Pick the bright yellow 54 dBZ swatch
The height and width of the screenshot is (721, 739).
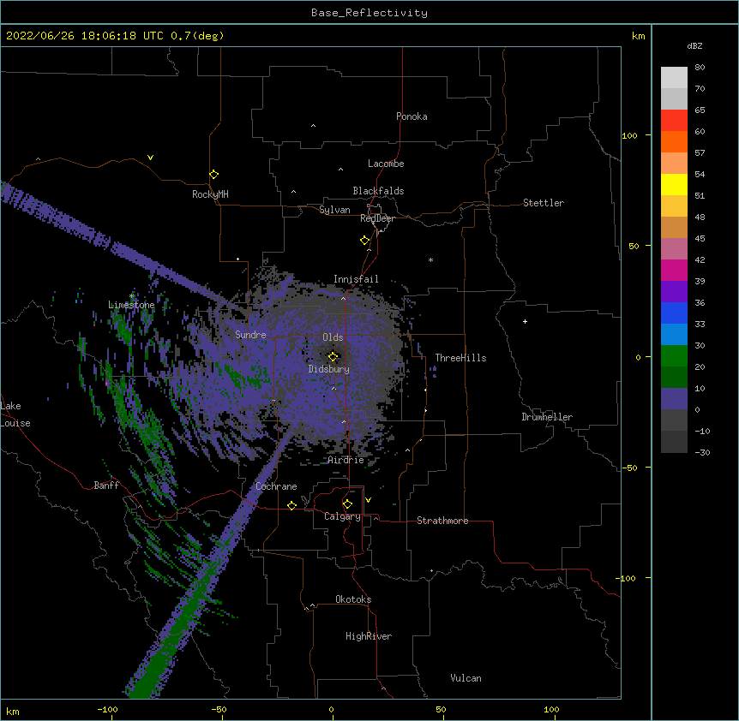[x=674, y=184]
